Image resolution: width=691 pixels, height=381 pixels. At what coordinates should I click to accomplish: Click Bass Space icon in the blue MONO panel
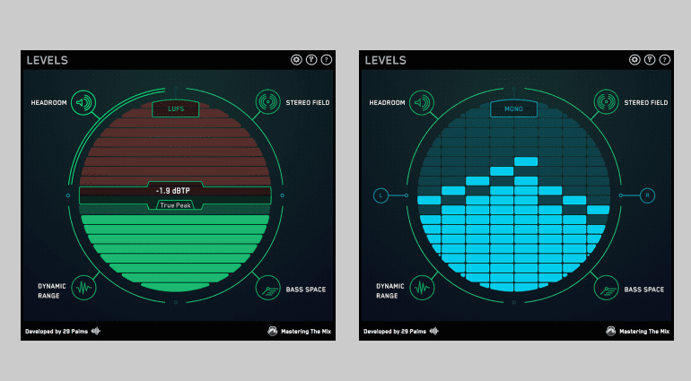point(606,288)
